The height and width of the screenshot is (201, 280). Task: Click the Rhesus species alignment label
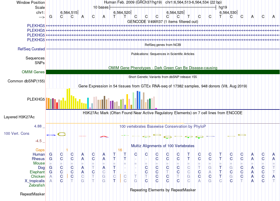tap(38, 159)
